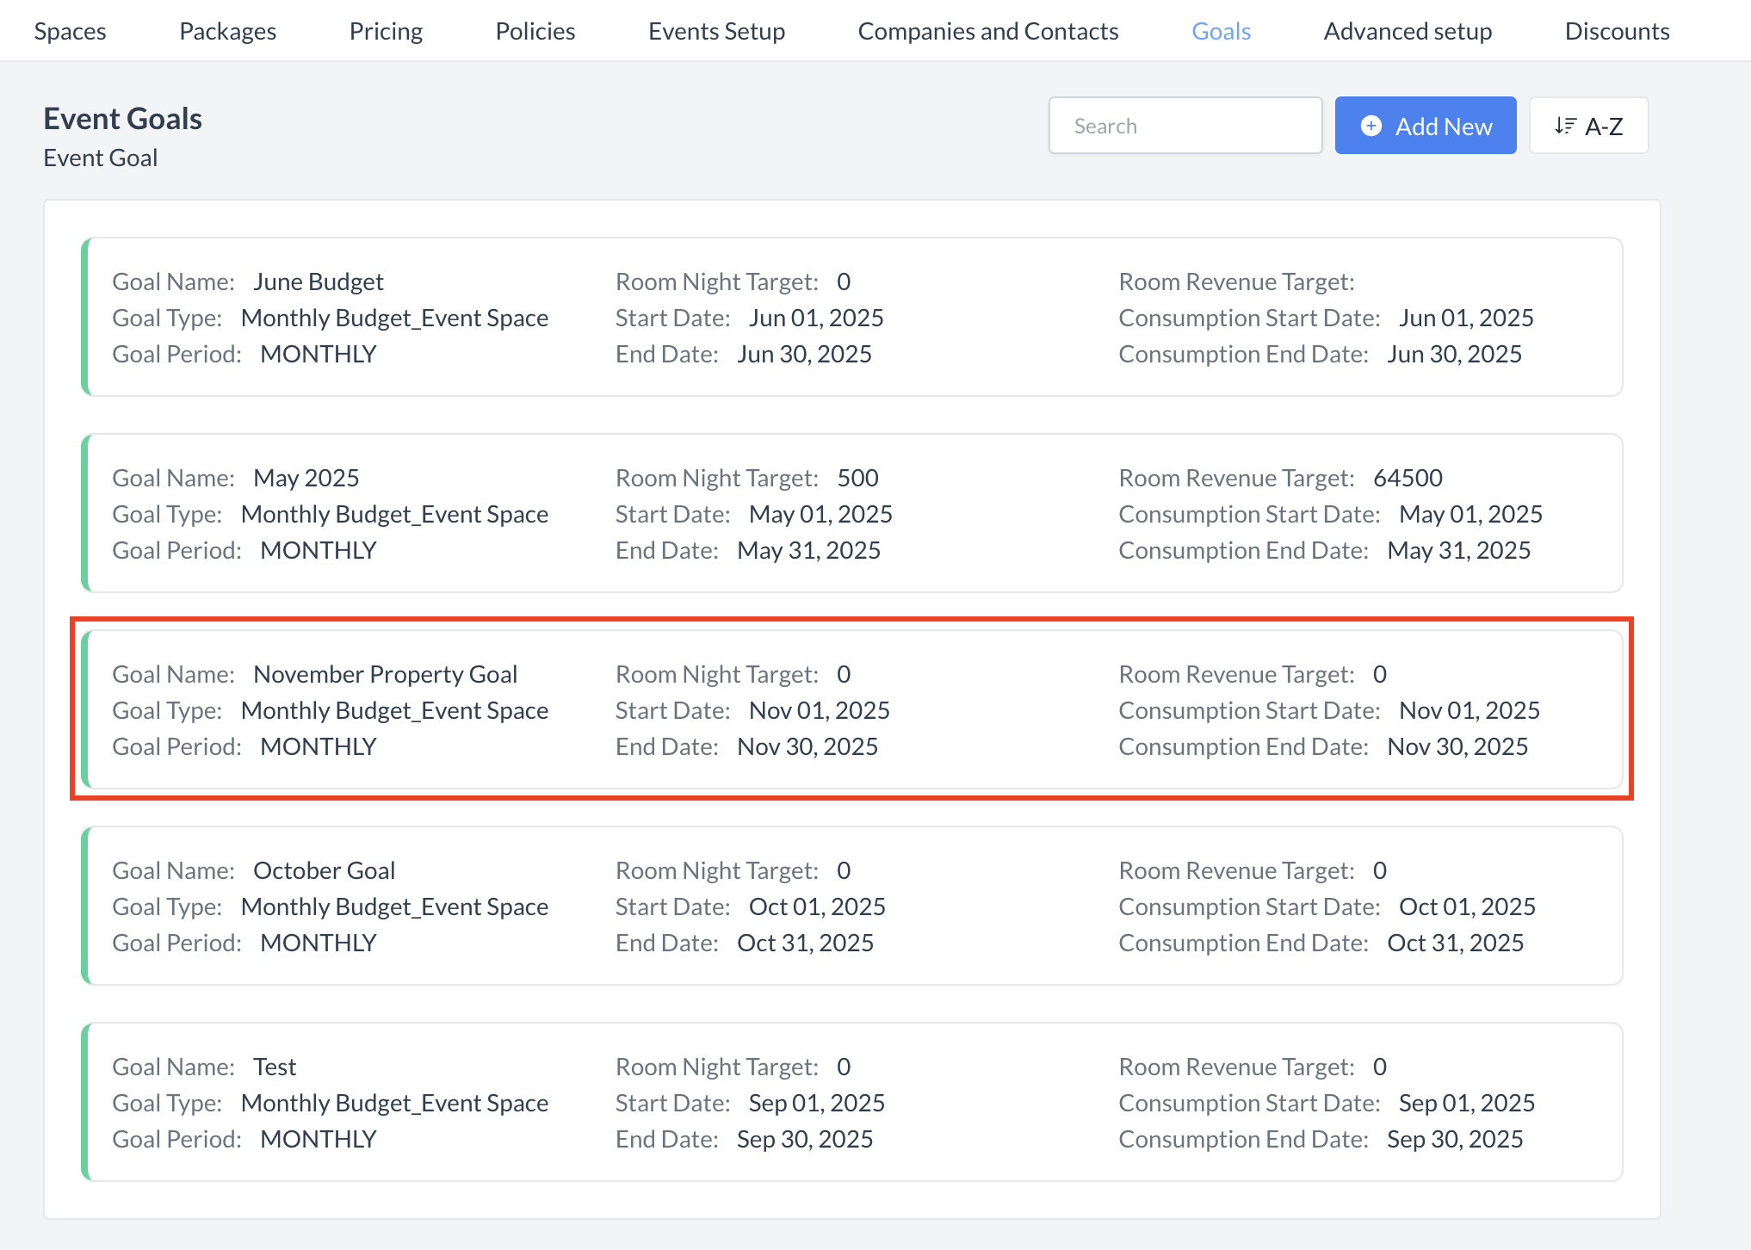Image resolution: width=1751 pixels, height=1250 pixels.
Task: Open the Policies tab
Action: (535, 31)
